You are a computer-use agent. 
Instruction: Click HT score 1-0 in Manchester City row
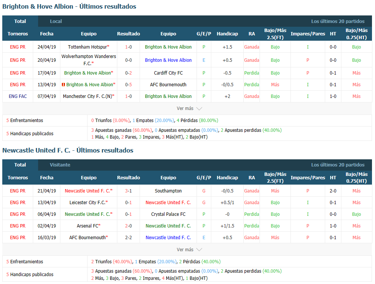pyautogui.click(x=333, y=96)
